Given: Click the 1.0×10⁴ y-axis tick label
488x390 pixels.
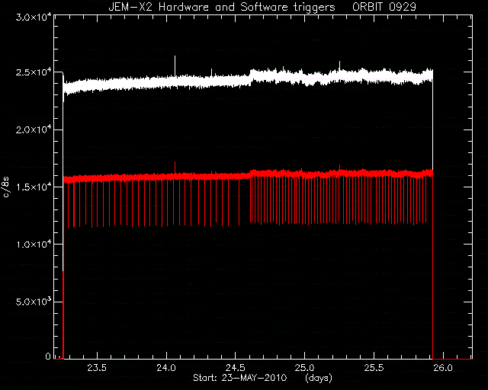Looking at the screenshot, I should [34, 245].
